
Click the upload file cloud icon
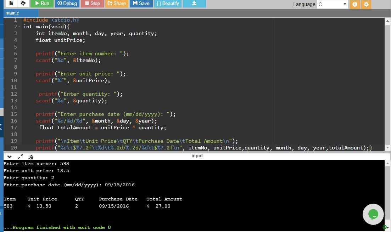[23, 3]
